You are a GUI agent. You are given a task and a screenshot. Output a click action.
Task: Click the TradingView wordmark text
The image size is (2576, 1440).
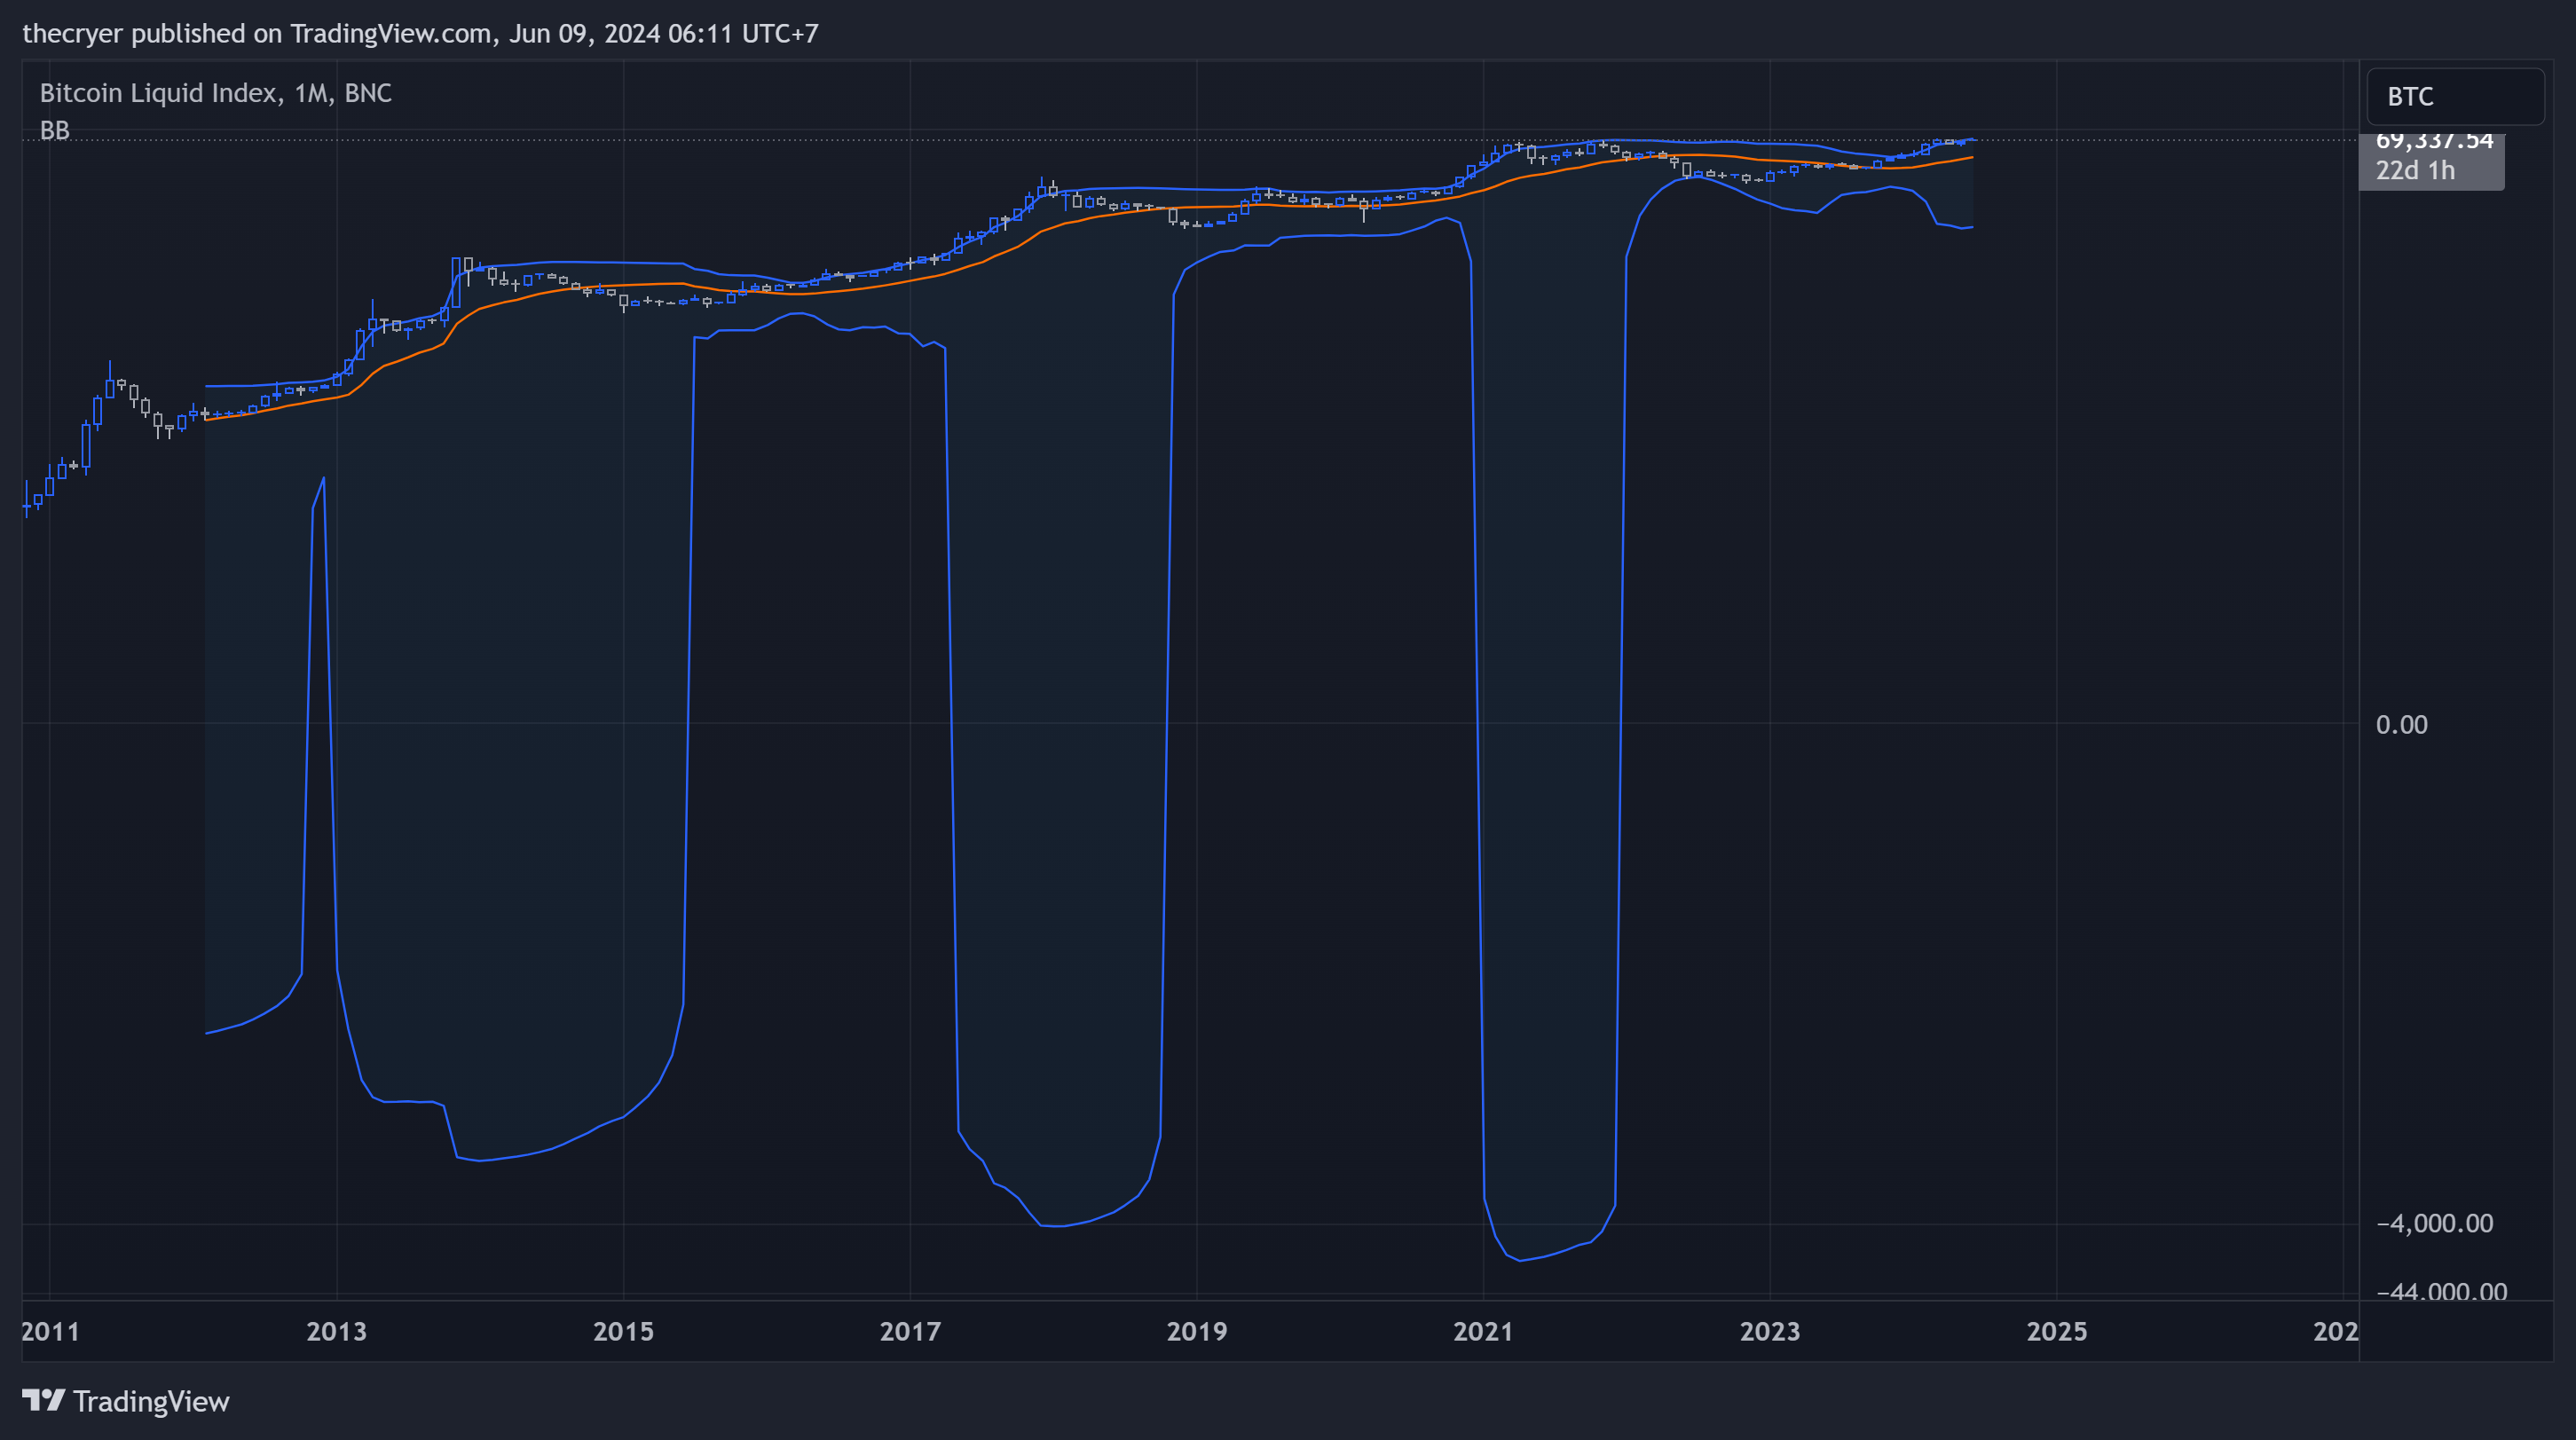tap(151, 1401)
